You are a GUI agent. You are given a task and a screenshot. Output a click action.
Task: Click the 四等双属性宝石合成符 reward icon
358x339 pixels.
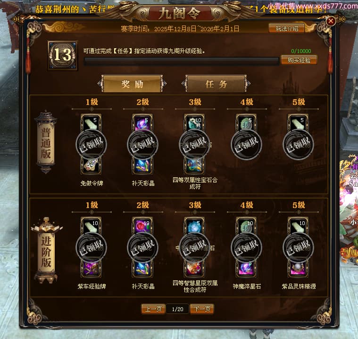click(194, 165)
